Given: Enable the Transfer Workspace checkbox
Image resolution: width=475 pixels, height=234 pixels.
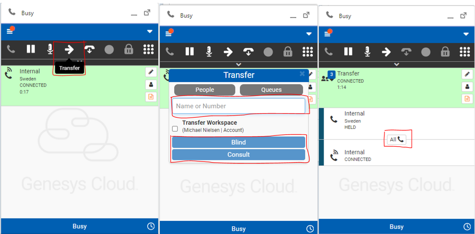Looking at the screenshot, I should coord(175,129).
